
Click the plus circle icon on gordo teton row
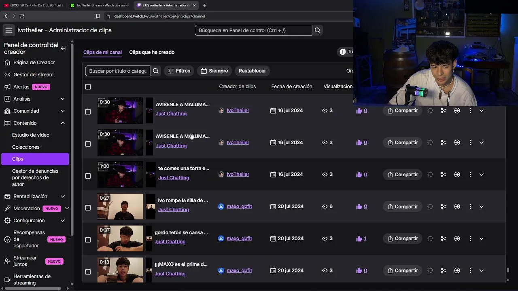457,238
